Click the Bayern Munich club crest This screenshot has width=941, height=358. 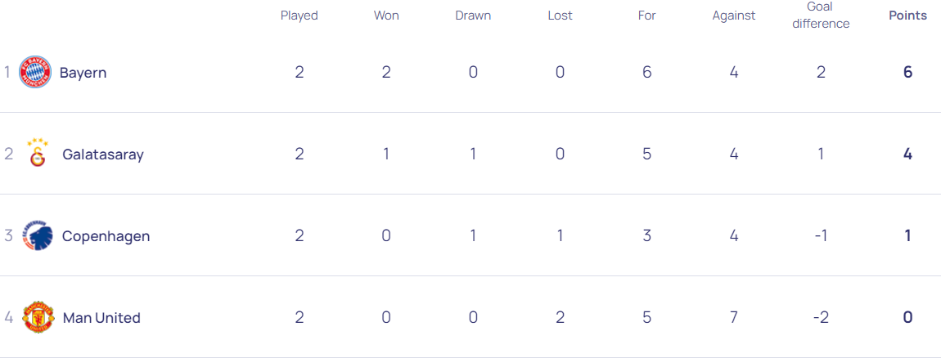(35, 72)
